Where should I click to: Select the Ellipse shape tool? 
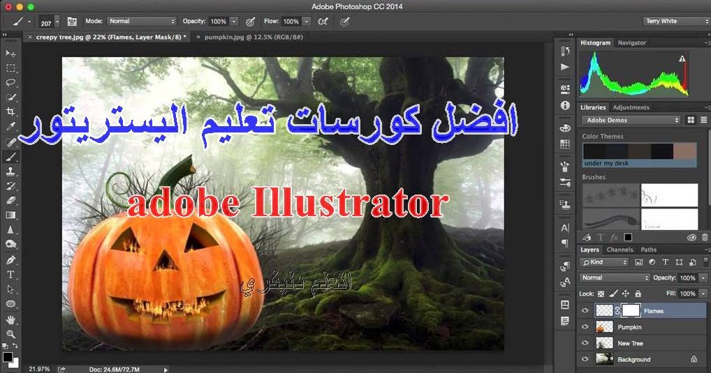10,304
